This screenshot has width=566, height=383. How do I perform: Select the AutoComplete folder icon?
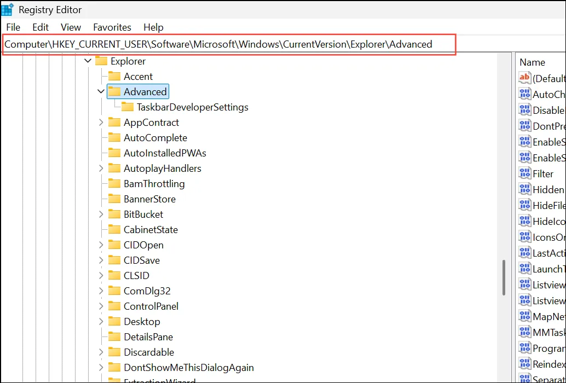coord(114,138)
